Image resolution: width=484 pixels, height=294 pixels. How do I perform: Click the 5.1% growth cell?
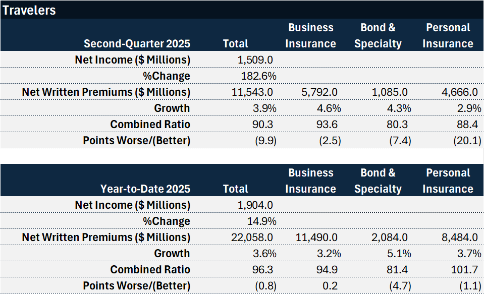pos(399,253)
